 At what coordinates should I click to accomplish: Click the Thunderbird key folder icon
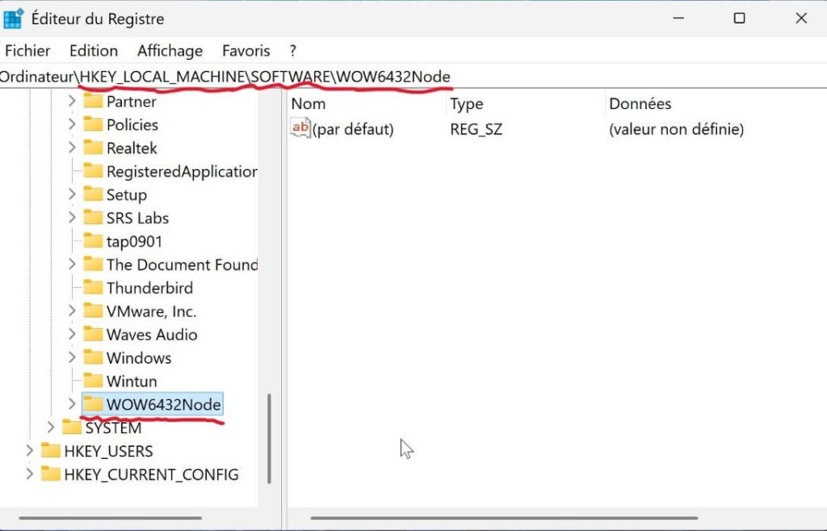pyautogui.click(x=94, y=288)
